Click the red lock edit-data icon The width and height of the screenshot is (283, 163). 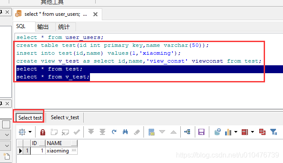43,132
